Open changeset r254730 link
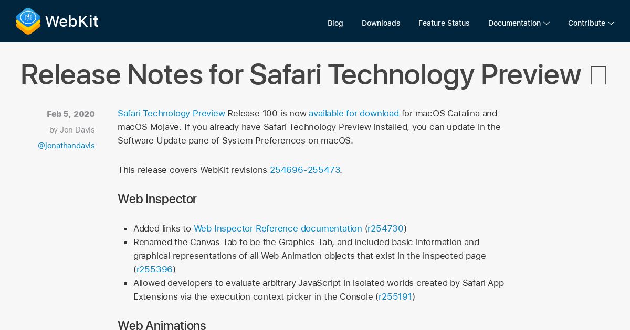 [385, 228]
